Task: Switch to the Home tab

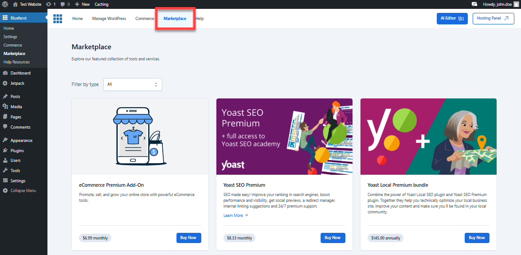Action: [x=78, y=19]
